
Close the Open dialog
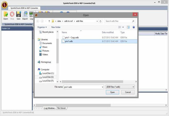click(135, 14)
